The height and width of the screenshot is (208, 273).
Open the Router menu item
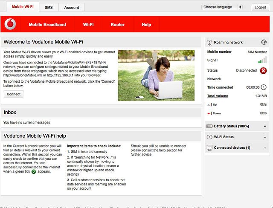(117, 25)
